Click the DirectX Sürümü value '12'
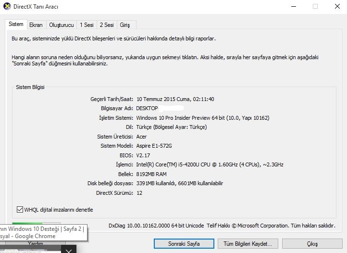Image resolution: width=347 pixels, height=253 pixels. (139, 193)
